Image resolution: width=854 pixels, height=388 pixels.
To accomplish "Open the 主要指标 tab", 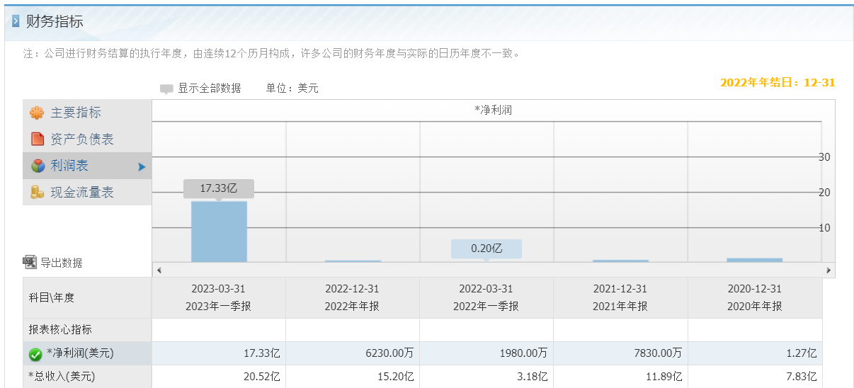I will pos(87,113).
